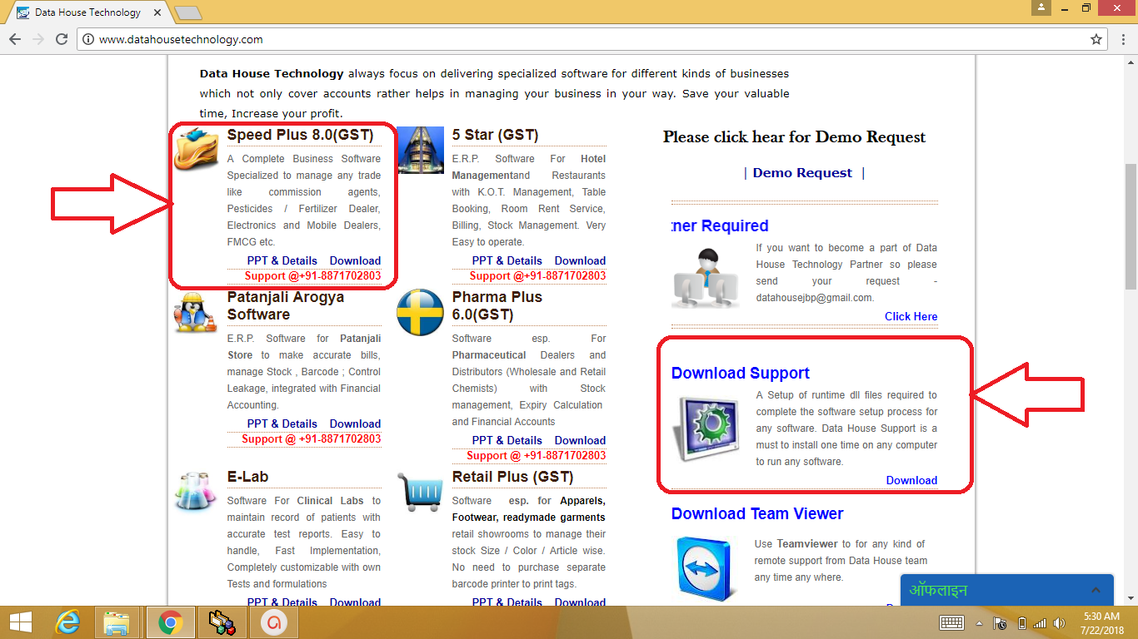Click the Download Team Viewer heading
Image resolution: width=1138 pixels, height=639 pixels.
[x=757, y=514]
